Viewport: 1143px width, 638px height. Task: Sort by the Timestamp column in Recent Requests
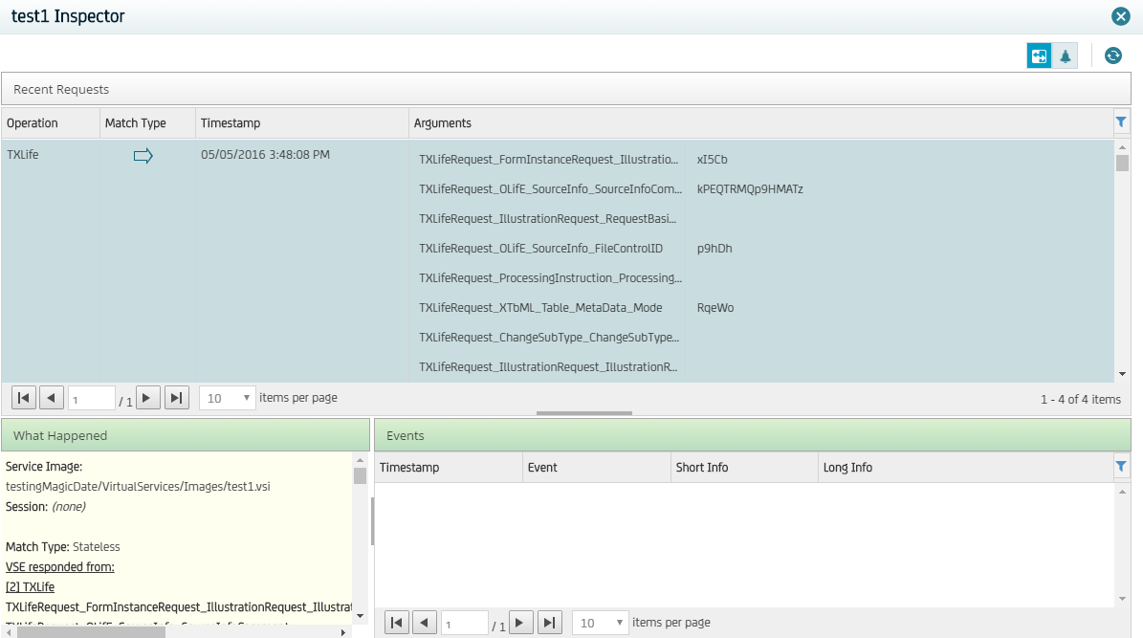tap(231, 123)
